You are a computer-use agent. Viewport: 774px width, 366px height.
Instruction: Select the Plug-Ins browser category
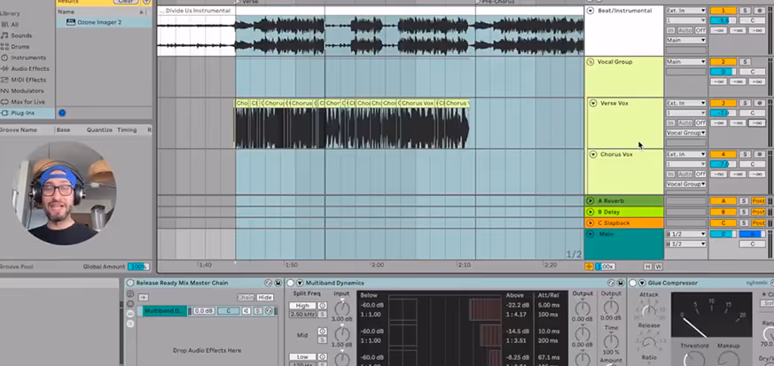tap(27, 113)
